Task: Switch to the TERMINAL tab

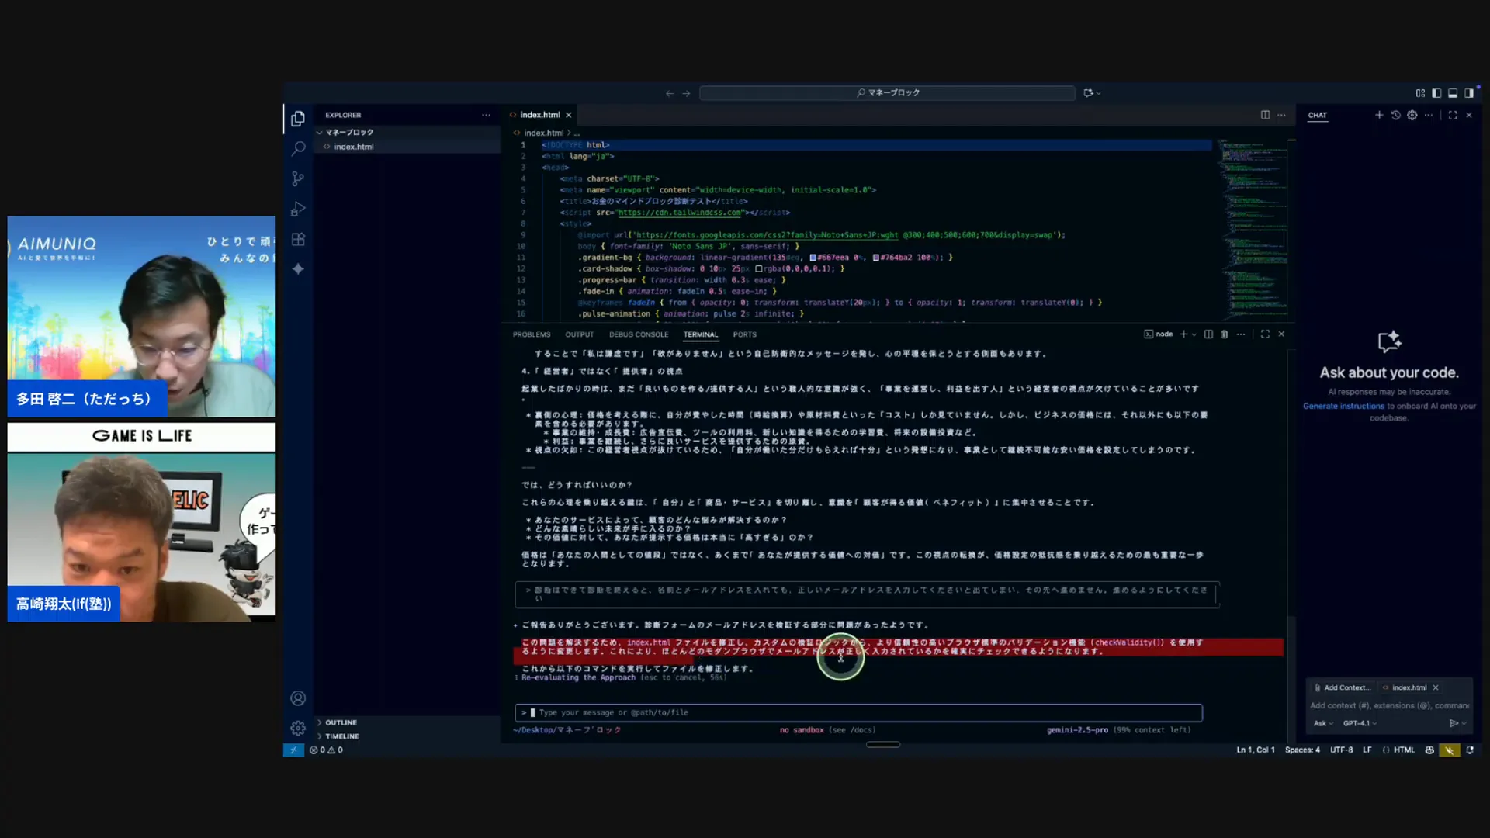Action: (701, 334)
